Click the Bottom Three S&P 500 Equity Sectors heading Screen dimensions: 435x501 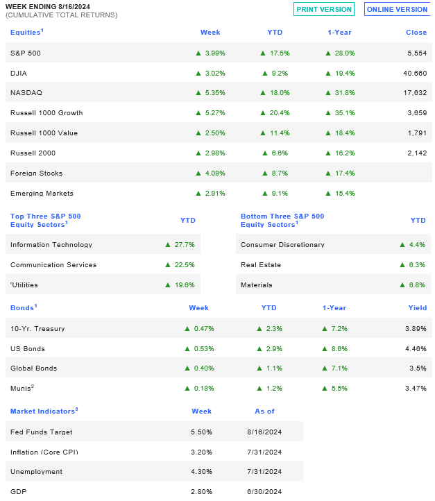[282, 220]
